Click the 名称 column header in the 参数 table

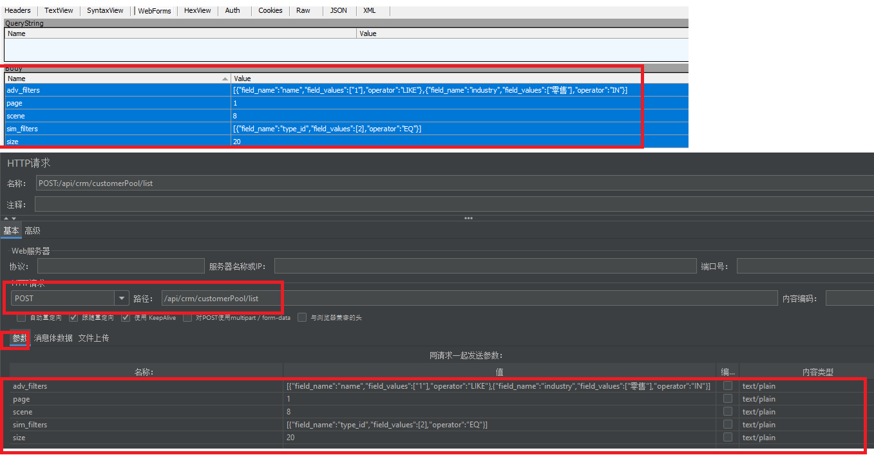click(146, 371)
